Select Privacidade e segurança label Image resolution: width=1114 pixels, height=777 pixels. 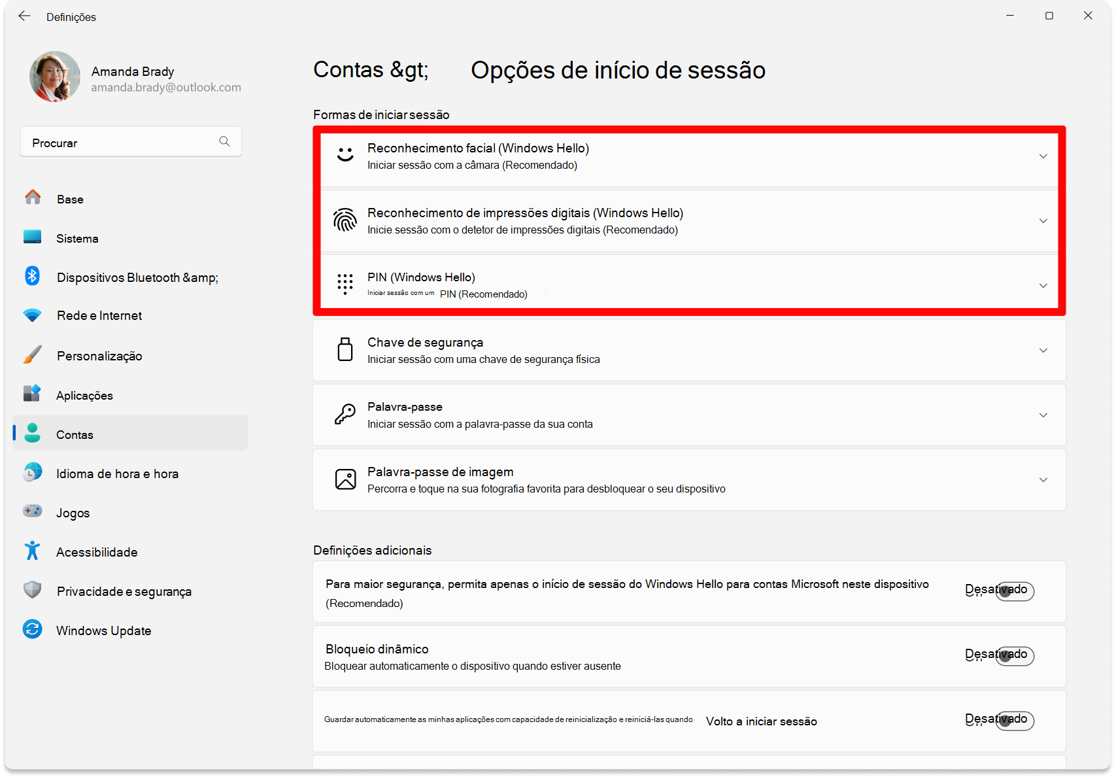point(124,591)
